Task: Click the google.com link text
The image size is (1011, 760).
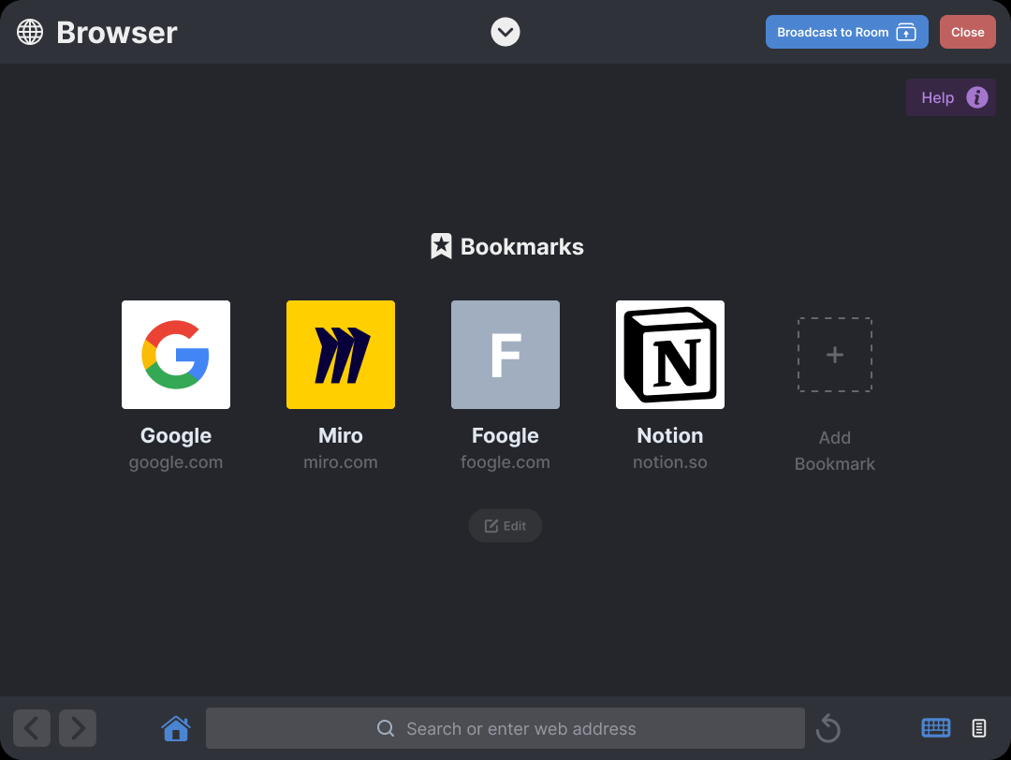Action: [x=175, y=462]
